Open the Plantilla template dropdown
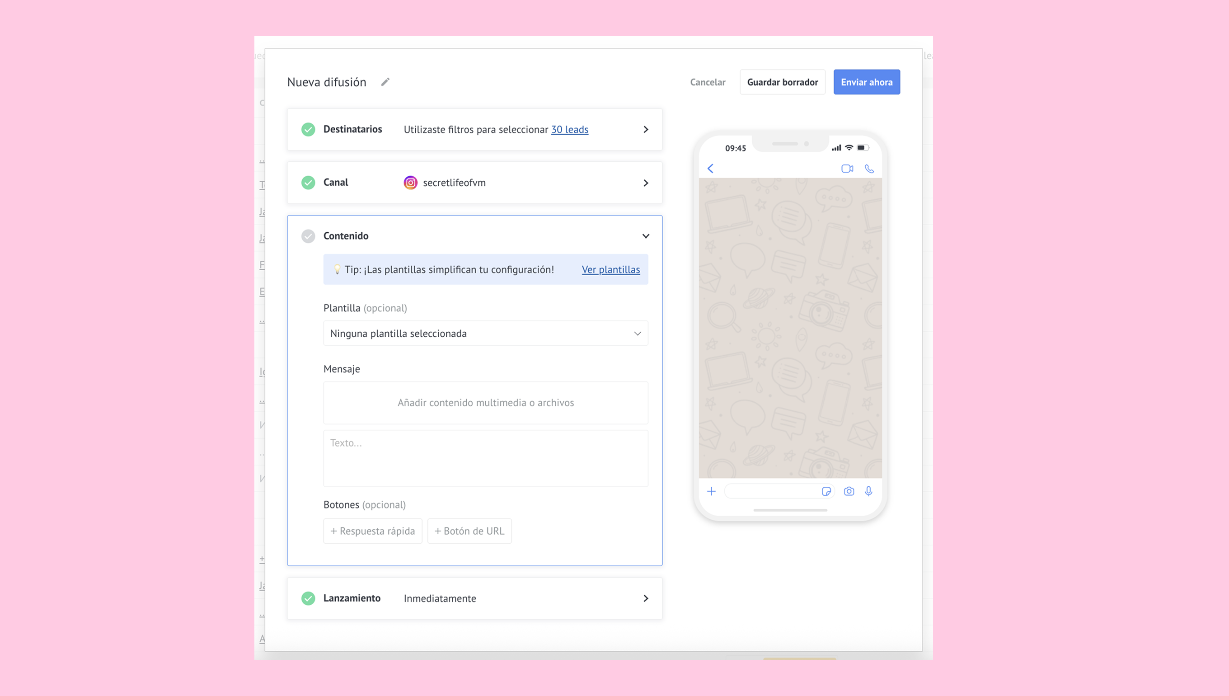 pyautogui.click(x=485, y=334)
